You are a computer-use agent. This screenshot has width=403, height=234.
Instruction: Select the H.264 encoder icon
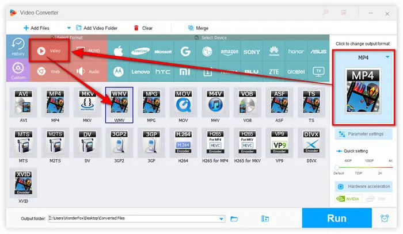tap(183, 143)
